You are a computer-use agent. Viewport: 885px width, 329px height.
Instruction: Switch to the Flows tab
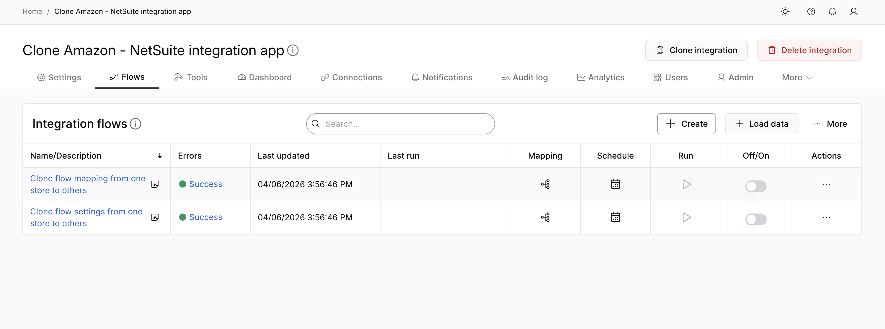click(127, 77)
